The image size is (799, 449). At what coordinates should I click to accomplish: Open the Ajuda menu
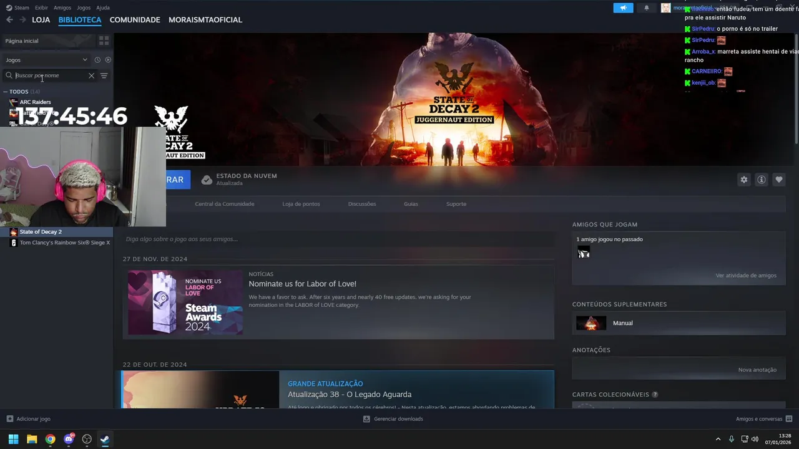pyautogui.click(x=103, y=7)
